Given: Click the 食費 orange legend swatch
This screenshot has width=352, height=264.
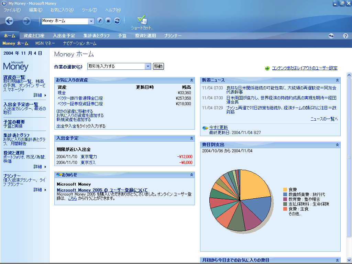Looking at the screenshot, I should point(285,189).
